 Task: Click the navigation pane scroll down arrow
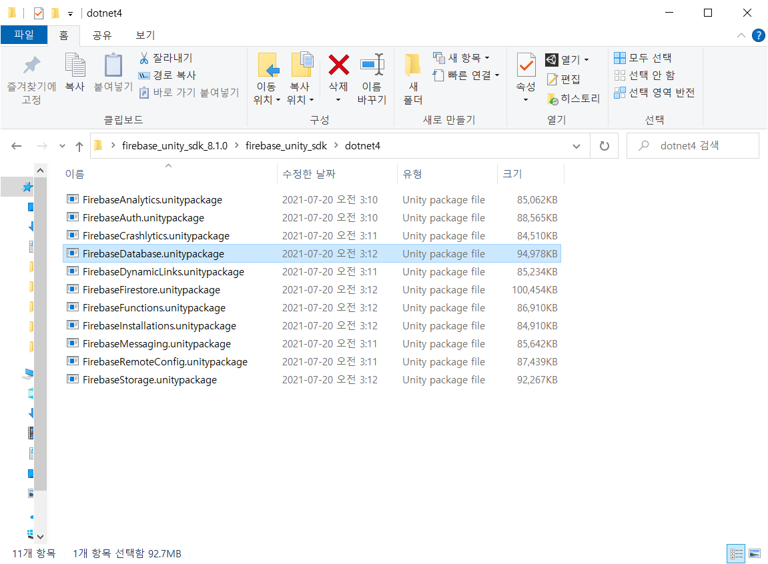point(41,537)
